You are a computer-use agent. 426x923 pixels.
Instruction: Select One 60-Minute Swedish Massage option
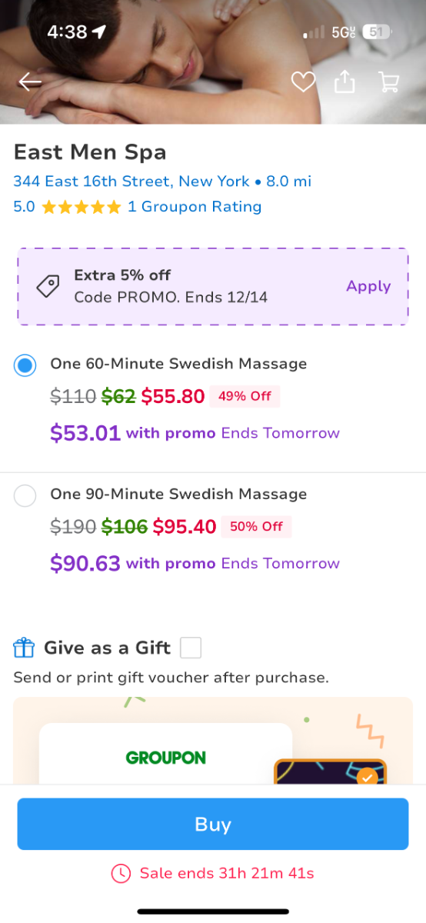[25, 366]
